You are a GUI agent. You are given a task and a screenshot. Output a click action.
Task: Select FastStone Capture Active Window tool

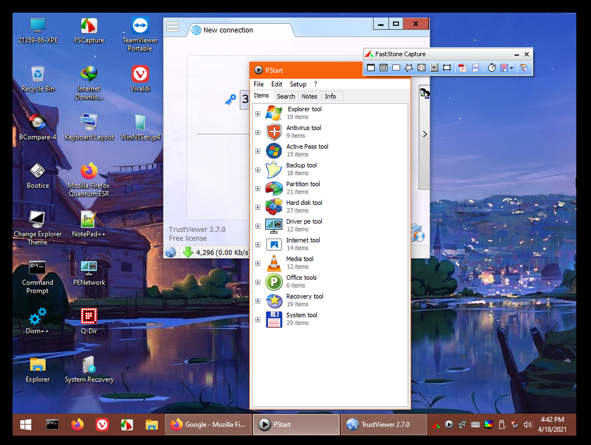pyautogui.click(x=371, y=67)
